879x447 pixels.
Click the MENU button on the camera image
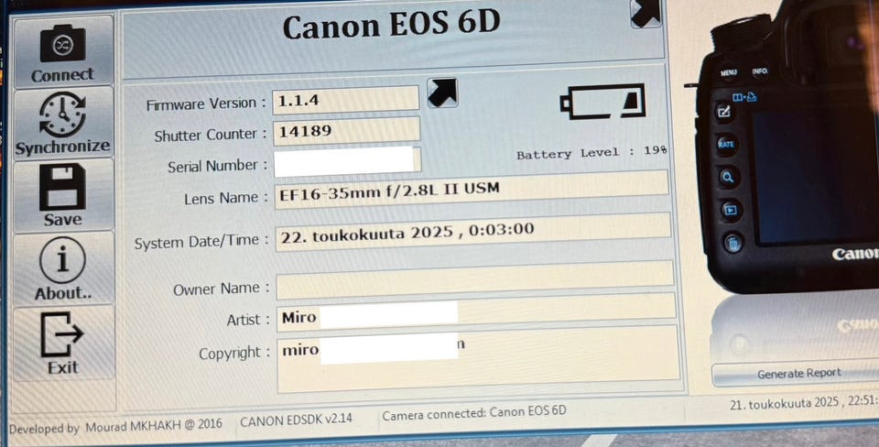728,73
